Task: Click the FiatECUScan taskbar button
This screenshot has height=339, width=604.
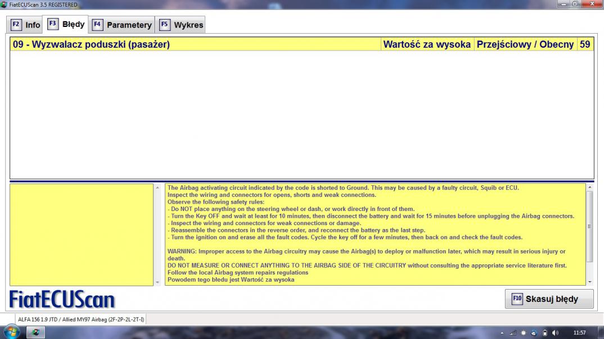Action: (x=35, y=332)
